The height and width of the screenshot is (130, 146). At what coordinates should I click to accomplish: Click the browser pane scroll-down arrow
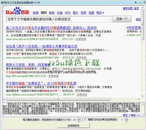(x=143, y=96)
